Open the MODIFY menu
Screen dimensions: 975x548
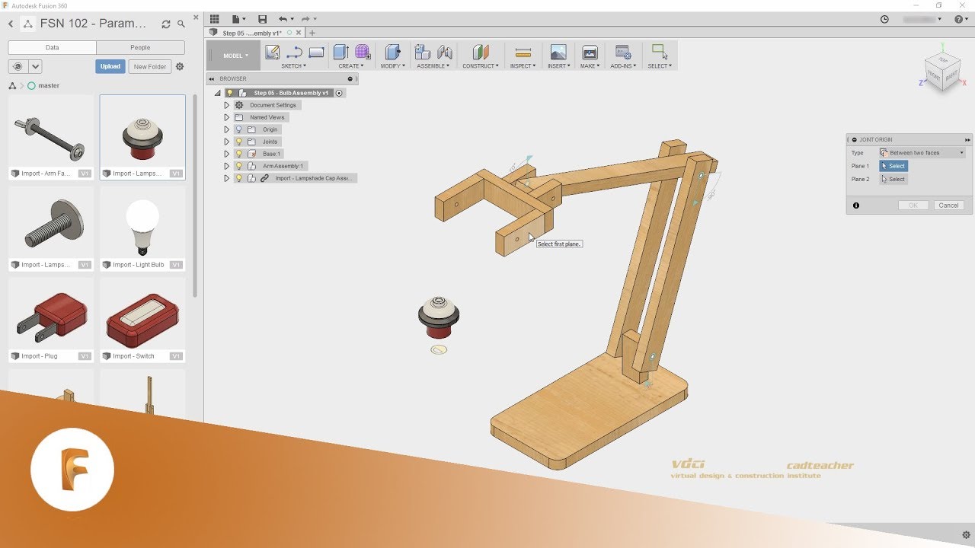393,65
